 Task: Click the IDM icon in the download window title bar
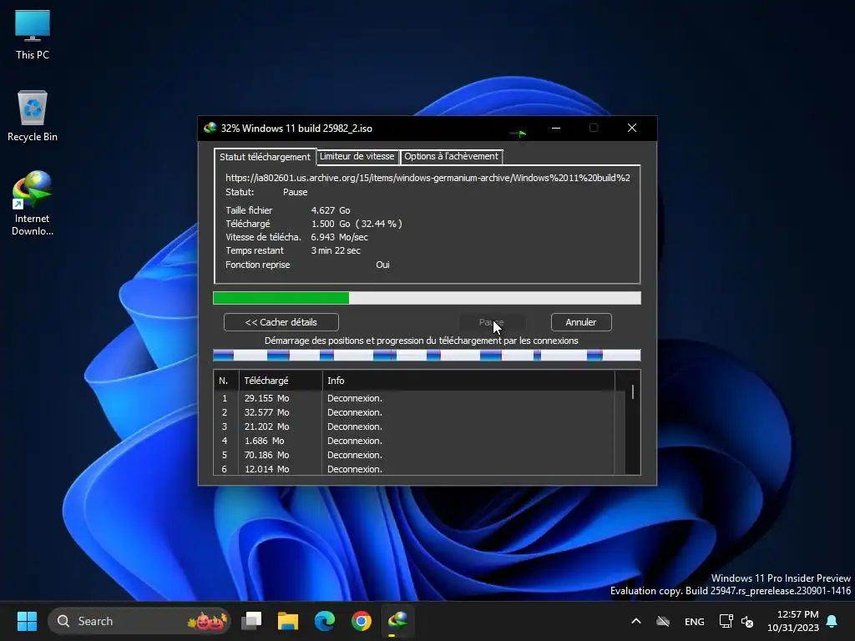(x=210, y=128)
